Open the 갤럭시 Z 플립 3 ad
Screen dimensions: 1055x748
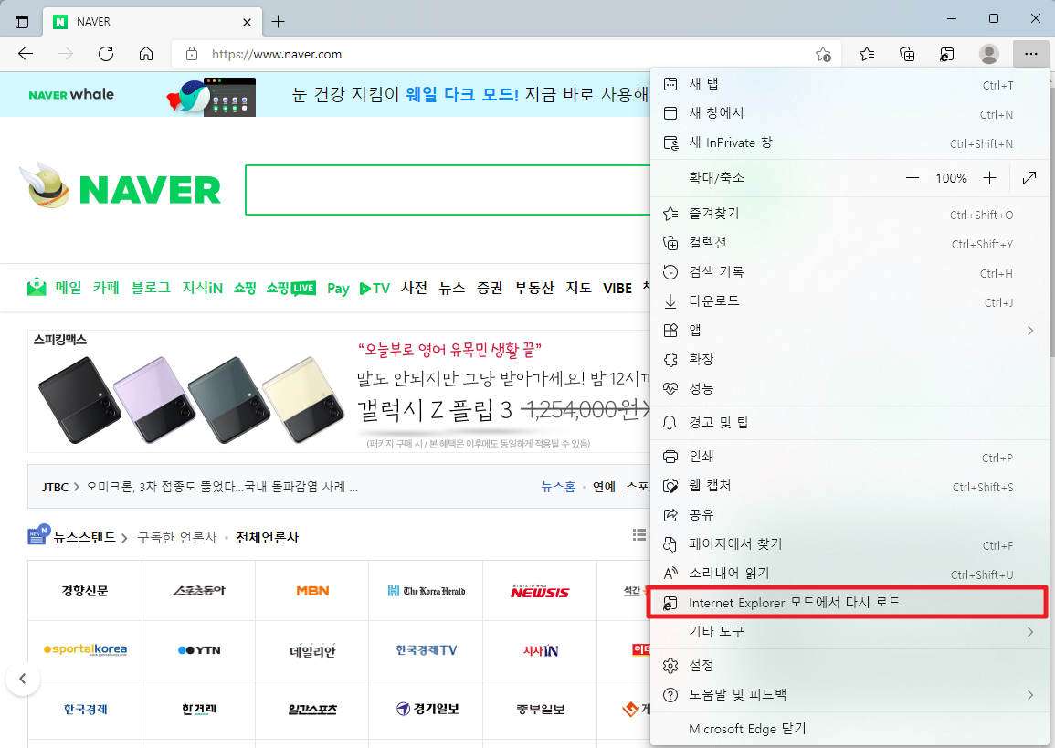tap(339, 391)
